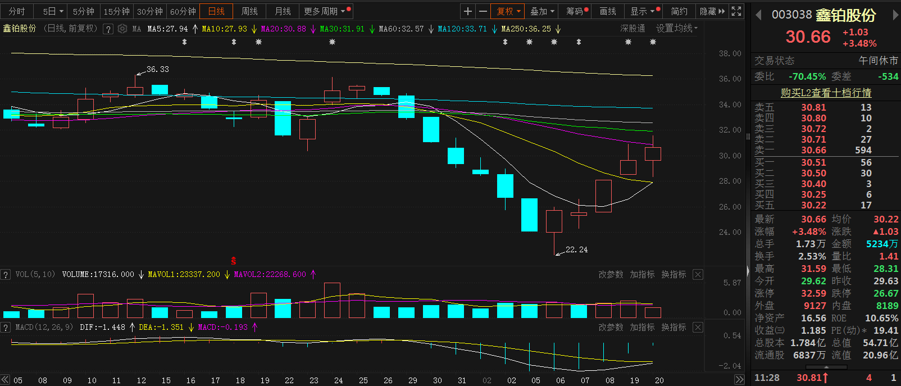Viewport: 901px width, 386px height.
Task: Click the zoom in plus icon
Action: click(468, 11)
